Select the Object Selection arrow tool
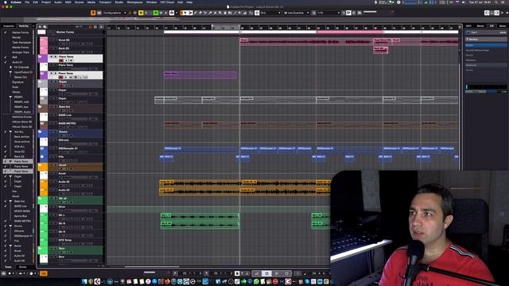 [185, 13]
